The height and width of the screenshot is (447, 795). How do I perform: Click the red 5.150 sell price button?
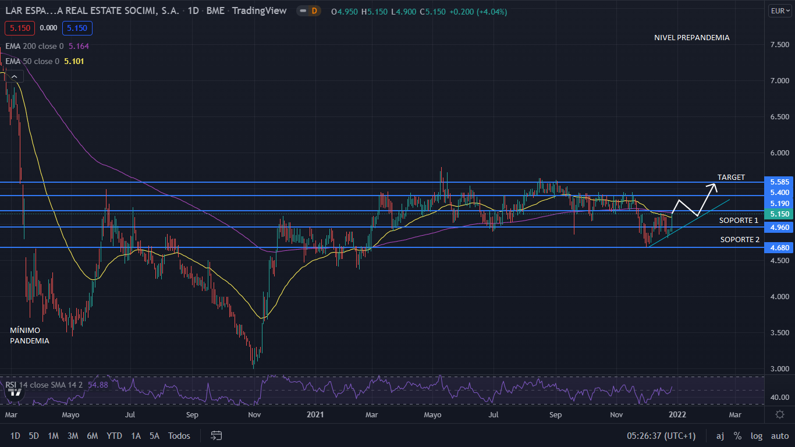coord(20,27)
